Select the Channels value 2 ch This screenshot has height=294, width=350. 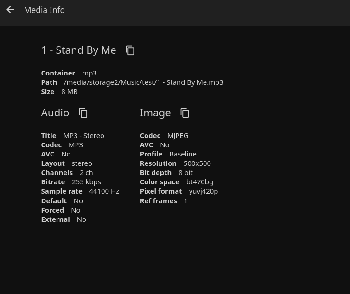pyautogui.click(x=86, y=172)
